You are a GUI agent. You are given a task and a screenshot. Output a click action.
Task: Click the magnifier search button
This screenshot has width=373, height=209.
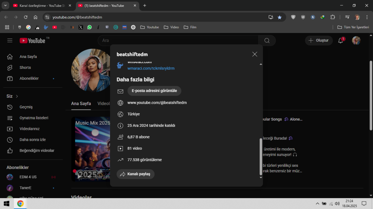click(267, 41)
